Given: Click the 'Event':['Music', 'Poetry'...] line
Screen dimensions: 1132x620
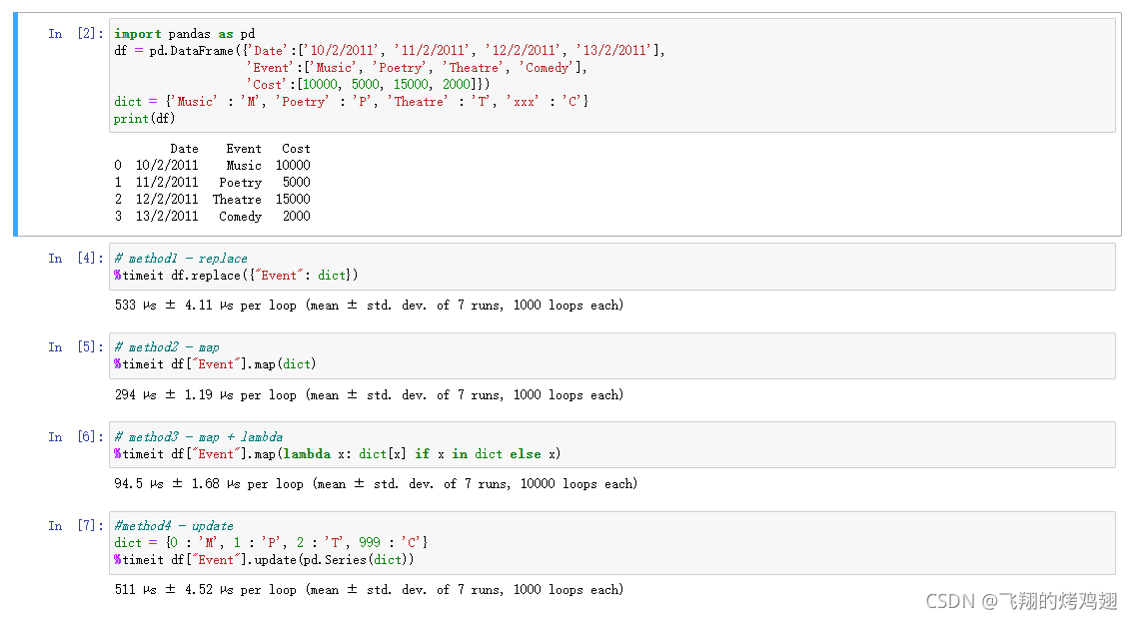Looking at the screenshot, I should [x=417, y=68].
